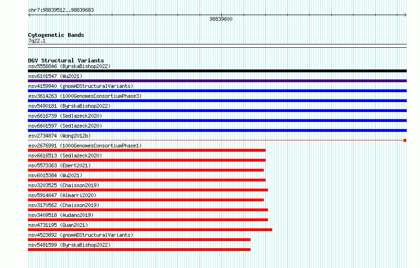Click the nsv3203525 (Chaisson2019) label

64,185
